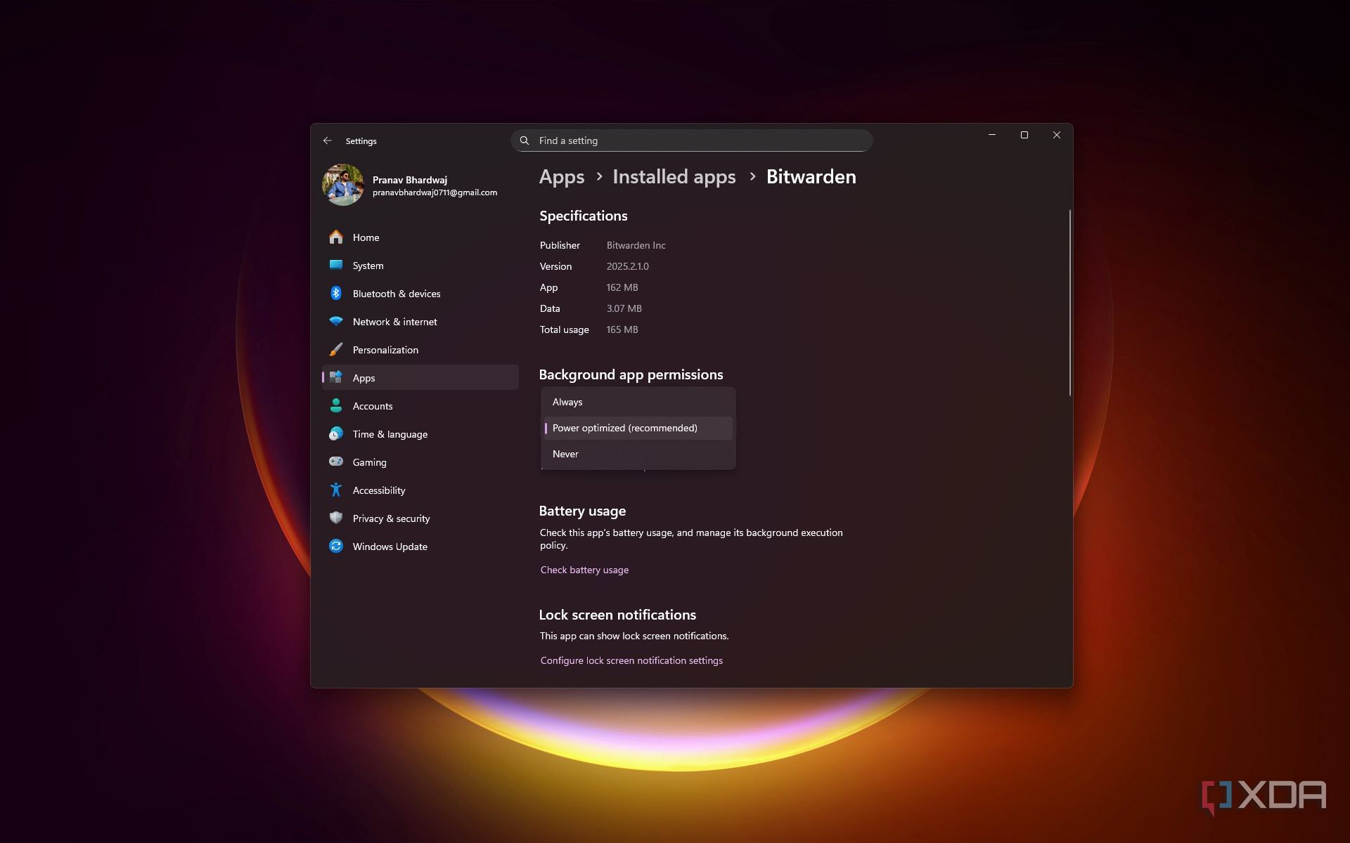1350x843 pixels.
Task: Click the Accessibility figure icon
Action: click(x=336, y=490)
